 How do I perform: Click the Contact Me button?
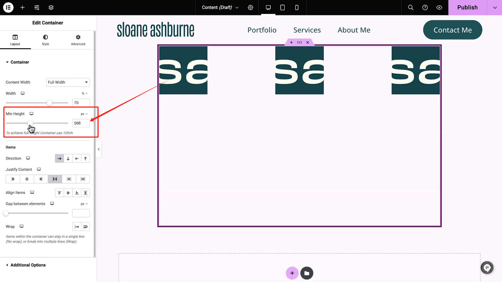[452, 30]
